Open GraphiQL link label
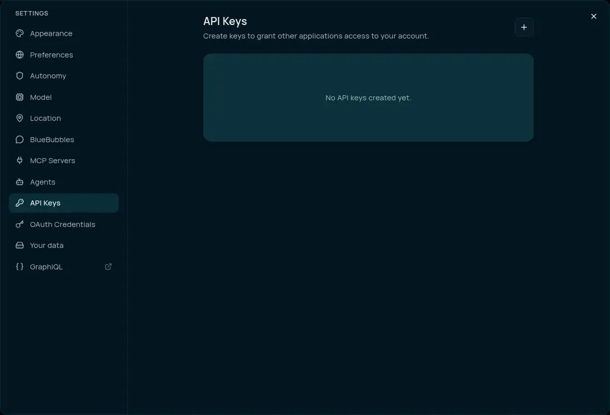 pyautogui.click(x=46, y=267)
